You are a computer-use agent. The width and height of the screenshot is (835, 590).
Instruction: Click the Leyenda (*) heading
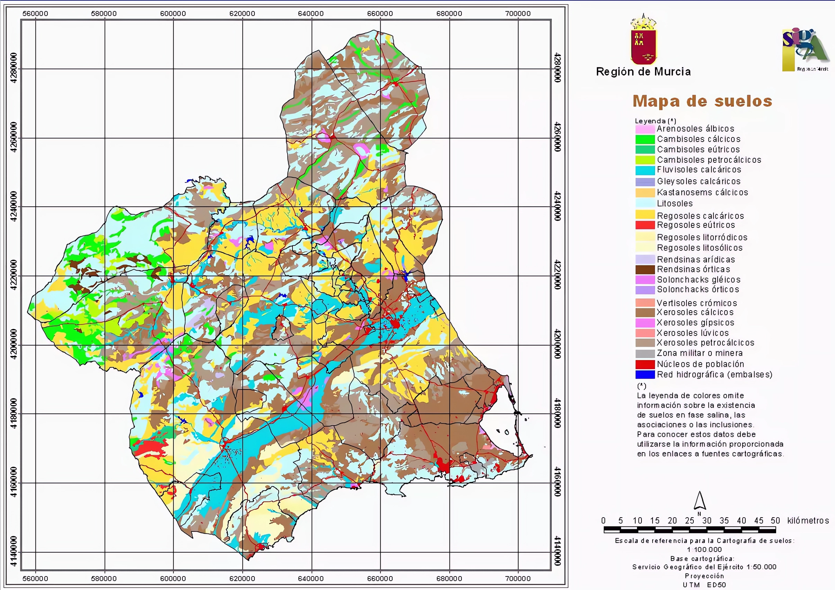click(655, 121)
